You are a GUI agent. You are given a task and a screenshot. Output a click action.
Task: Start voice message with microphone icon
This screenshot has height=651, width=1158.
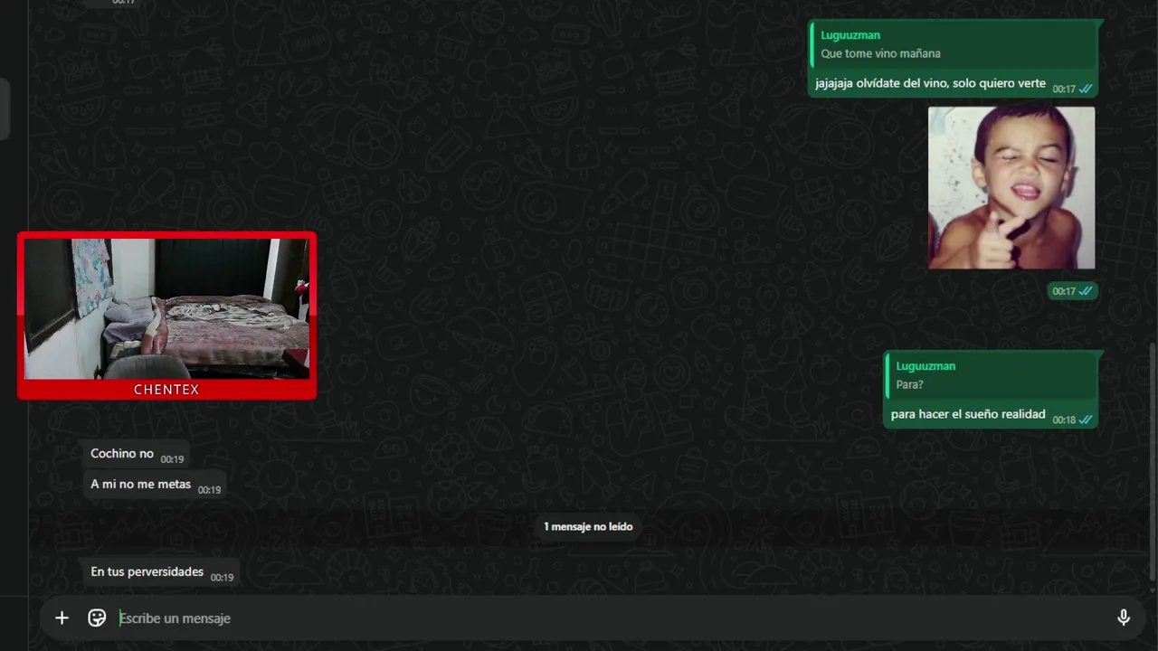click(1124, 618)
